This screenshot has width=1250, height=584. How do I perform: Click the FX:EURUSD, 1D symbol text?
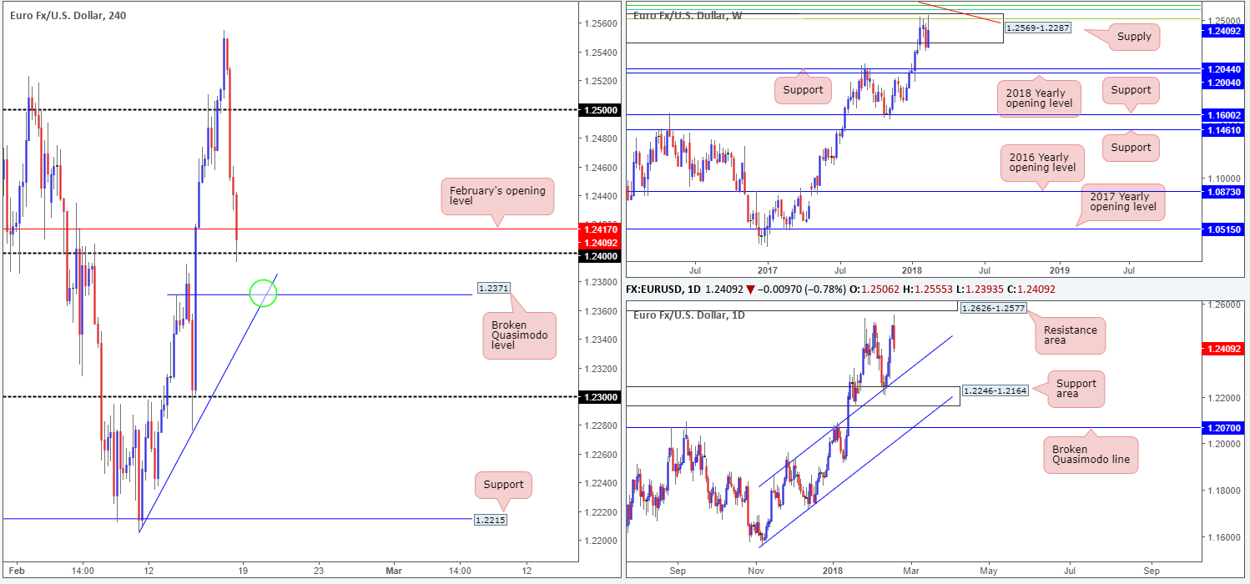(663, 289)
